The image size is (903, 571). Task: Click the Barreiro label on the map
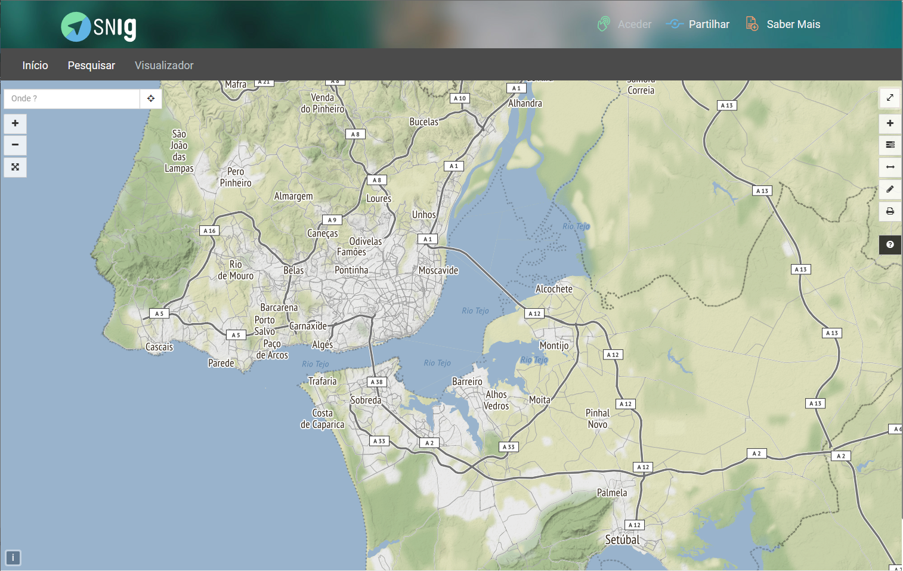pos(467,381)
